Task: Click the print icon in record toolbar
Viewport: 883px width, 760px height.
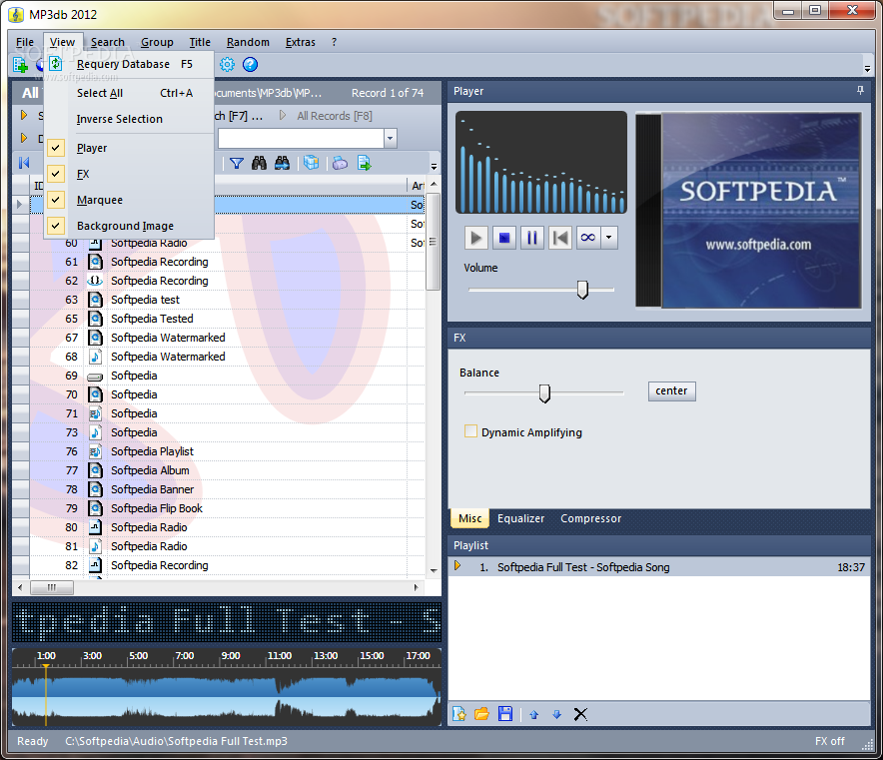Action: [x=341, y=163]
